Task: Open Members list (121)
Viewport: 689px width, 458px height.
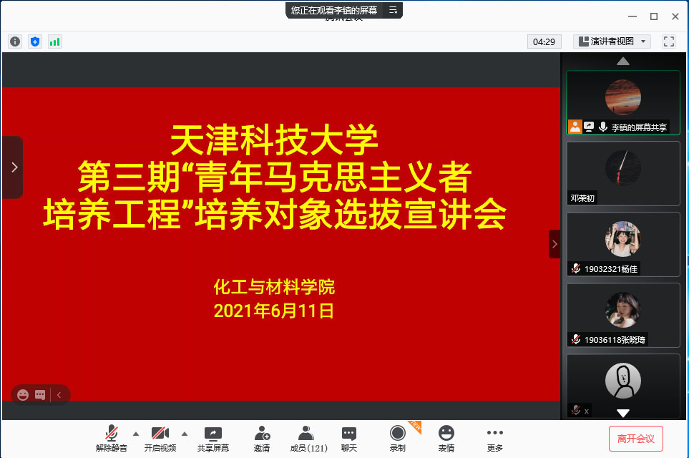Action: 308,438
